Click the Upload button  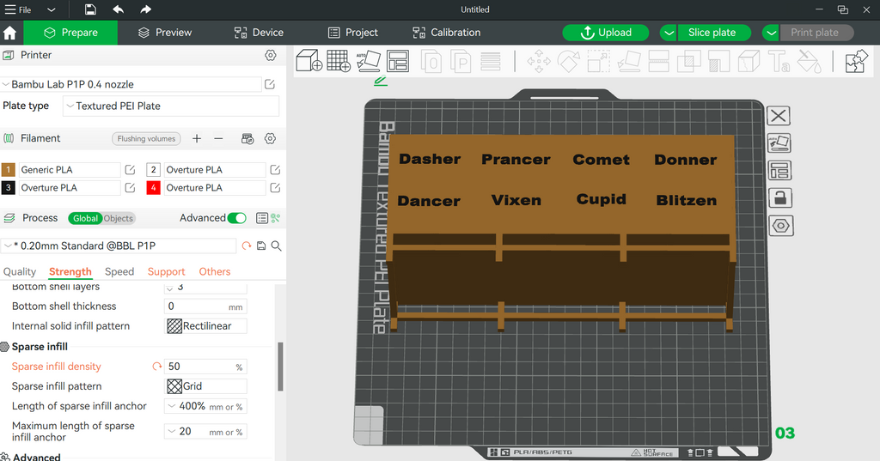click(606, 33)
